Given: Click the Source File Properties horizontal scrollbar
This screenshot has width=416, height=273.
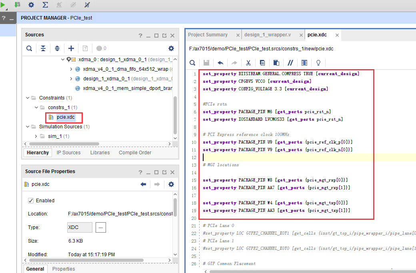Looking at the screenshot, I should pos(86,260).
